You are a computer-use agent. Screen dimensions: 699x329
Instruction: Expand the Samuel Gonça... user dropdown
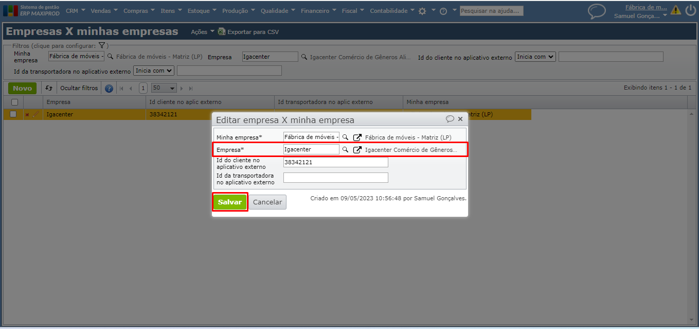640,16
